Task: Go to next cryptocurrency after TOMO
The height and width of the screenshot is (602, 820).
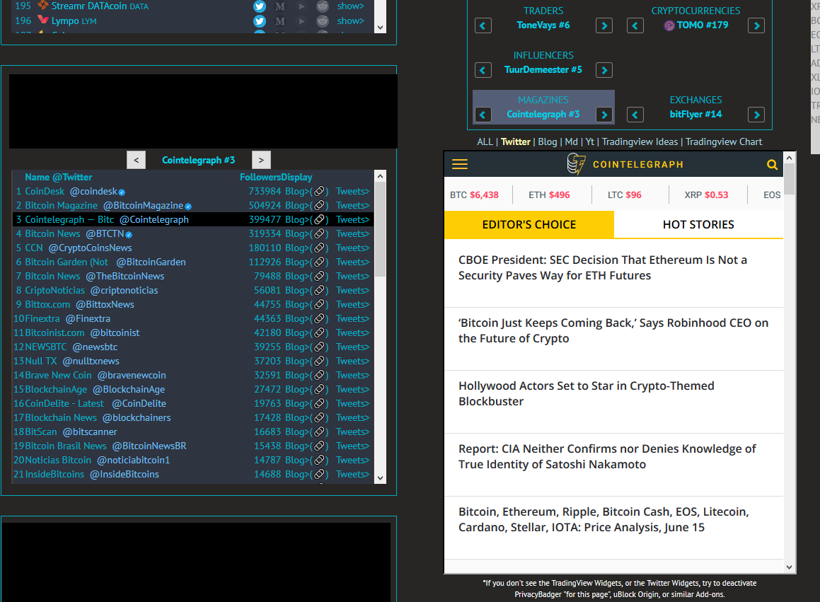Action: click(756, 25)
